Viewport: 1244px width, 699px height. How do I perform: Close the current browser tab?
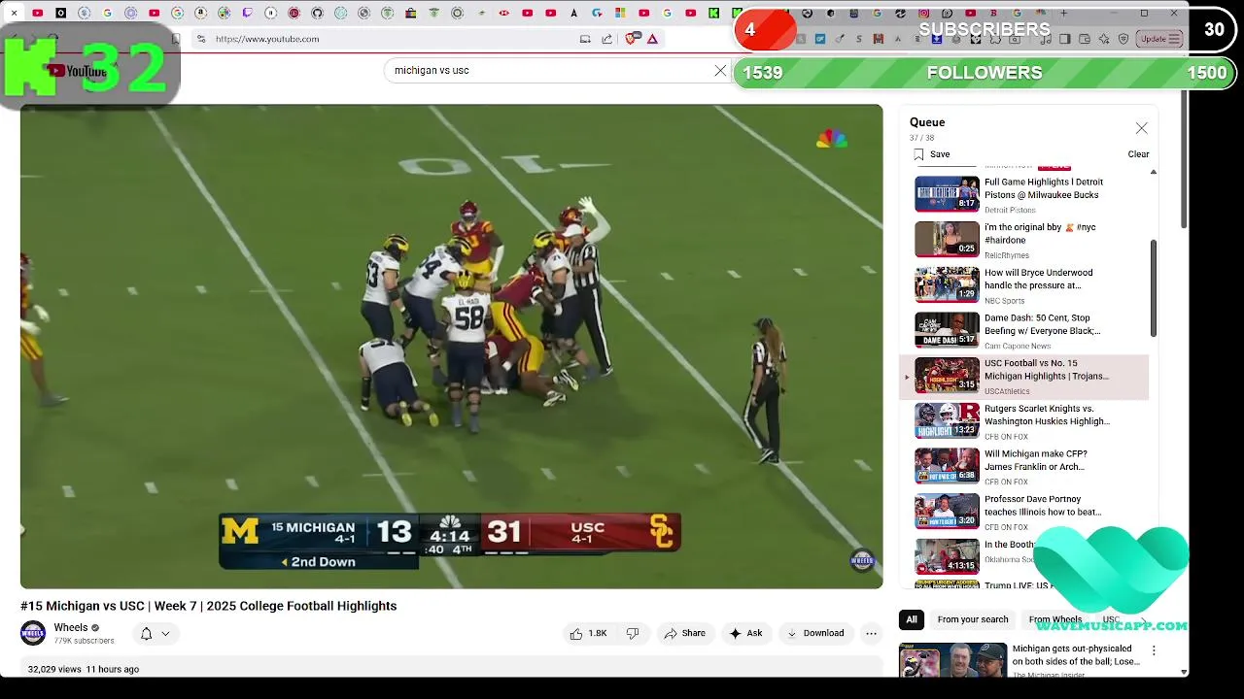pos(14,13)
